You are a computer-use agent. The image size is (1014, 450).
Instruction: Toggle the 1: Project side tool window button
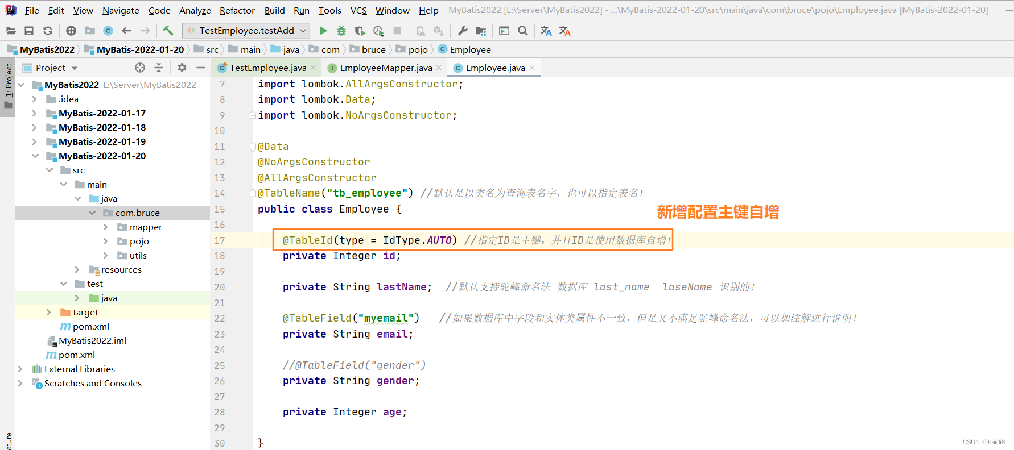(8, 87)
